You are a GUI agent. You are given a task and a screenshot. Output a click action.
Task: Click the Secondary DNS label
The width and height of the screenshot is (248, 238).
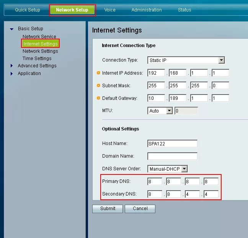pyautogui.click(x=119, y=194)
